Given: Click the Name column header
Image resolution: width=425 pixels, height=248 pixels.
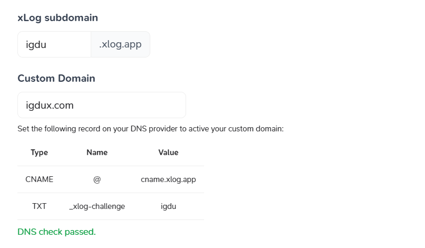Looking at the screenshot, I should tap(97, 152).
